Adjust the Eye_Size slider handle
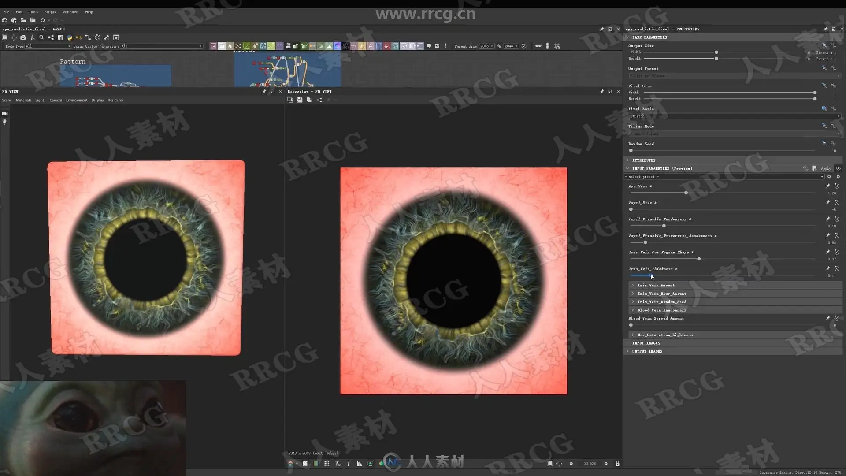Image resolution: width=846 pixels, height=476 pixels. click(x=686, y=193)
